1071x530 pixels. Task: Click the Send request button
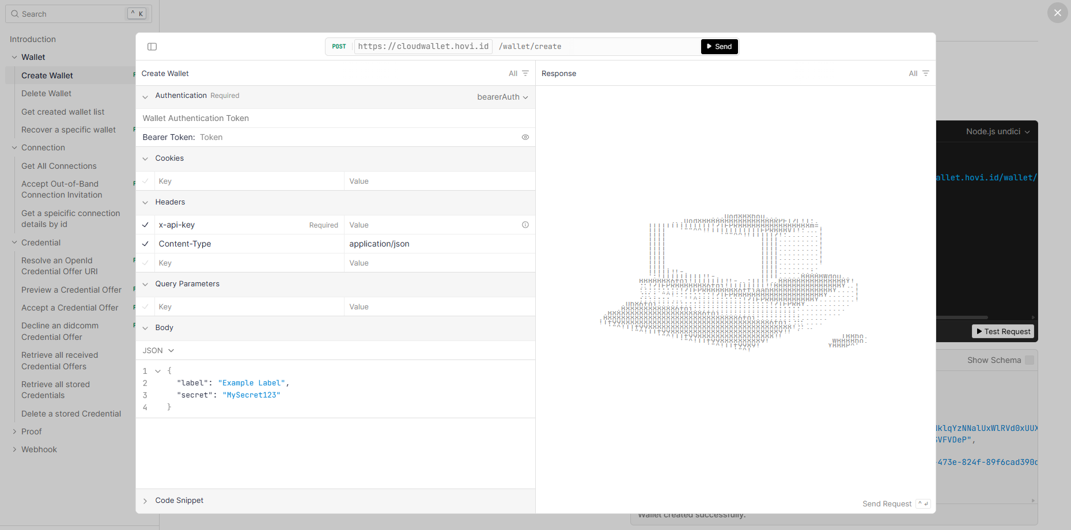pos(719,47)
